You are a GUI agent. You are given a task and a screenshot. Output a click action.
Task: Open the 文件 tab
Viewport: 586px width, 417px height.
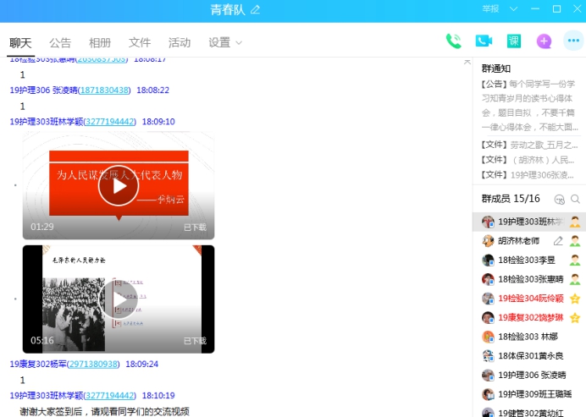click(140, 42)
